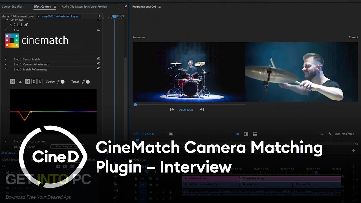Select the Media Browser tab
This screenshot has width=361, height=203.
click(11, 160)
